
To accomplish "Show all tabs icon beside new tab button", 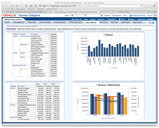I will tap(155, 12).
